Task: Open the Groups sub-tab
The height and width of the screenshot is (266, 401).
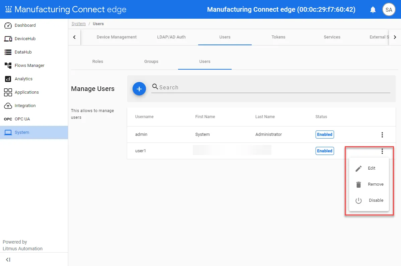Action: click(x=151, y=62)
